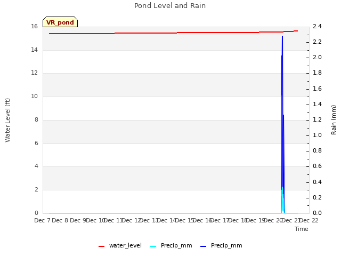This screenshot has height=256, width=341.
Task: Click the 1.0 tick on rain axis
Action: [x=317, y=135]
